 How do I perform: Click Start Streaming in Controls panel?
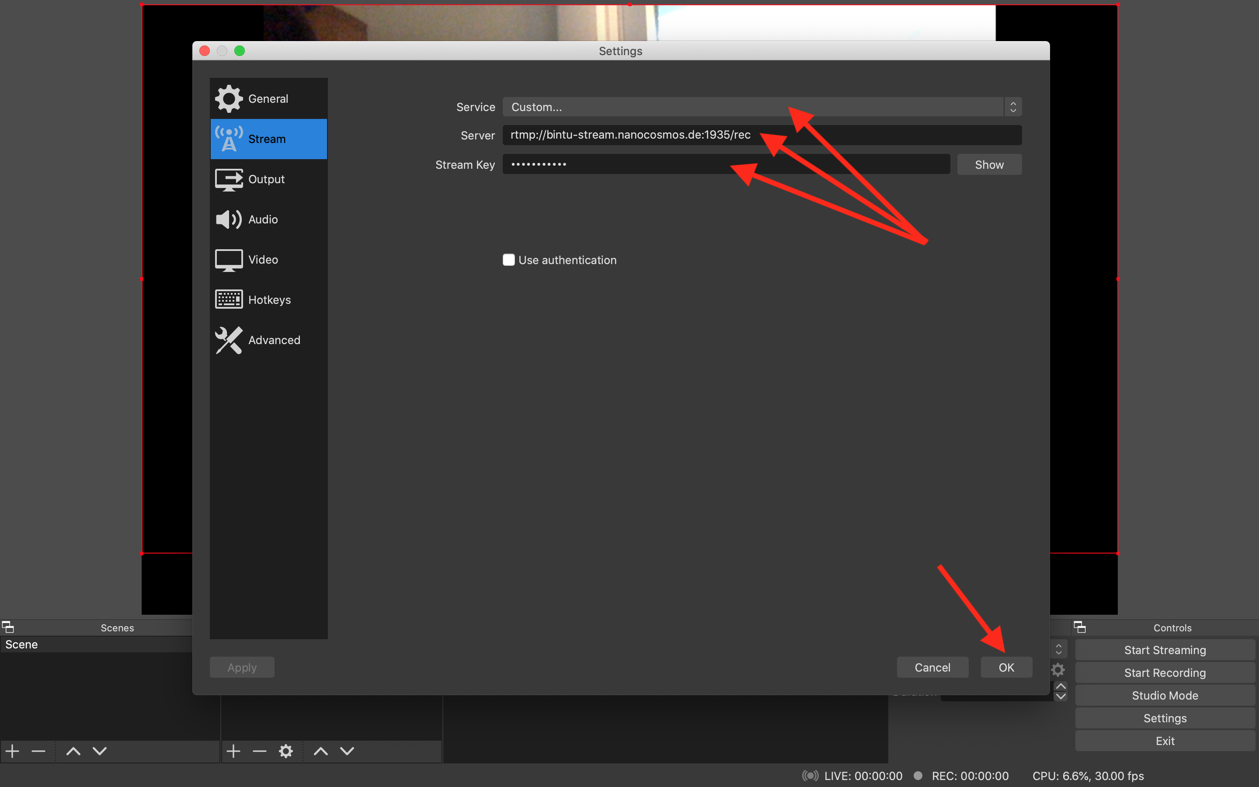pos(1164,650)
